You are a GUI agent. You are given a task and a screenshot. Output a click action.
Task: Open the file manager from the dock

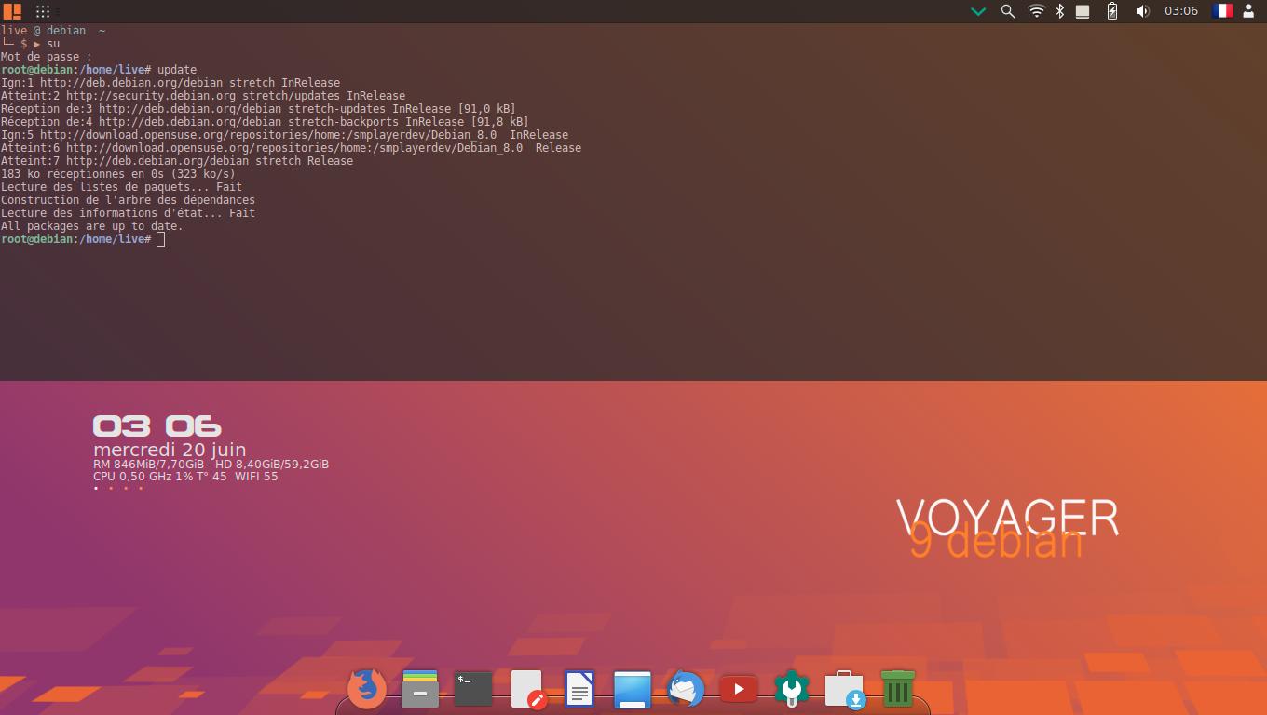(x=420, y=689)
